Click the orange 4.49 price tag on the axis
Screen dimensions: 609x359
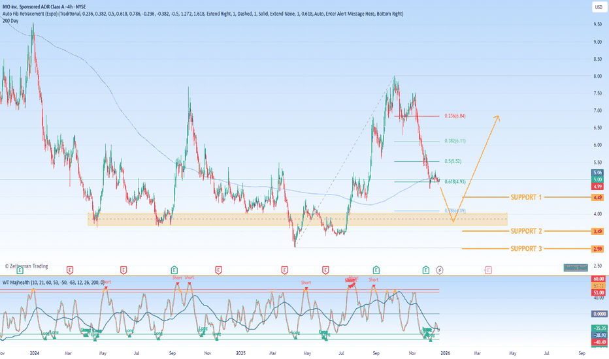(597, 197)
